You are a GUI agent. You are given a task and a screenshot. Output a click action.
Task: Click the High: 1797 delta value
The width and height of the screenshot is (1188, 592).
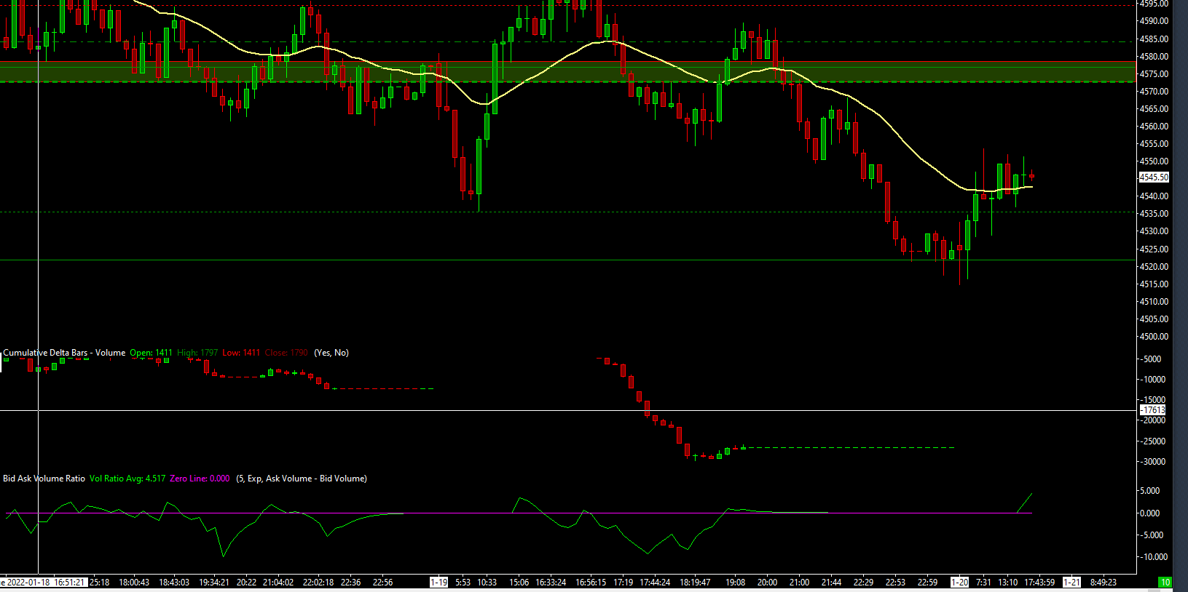click(197, 353)
